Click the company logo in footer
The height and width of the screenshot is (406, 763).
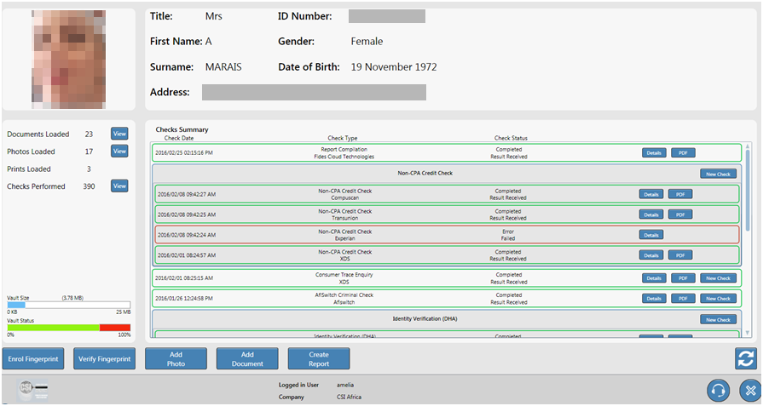(32, 390)
